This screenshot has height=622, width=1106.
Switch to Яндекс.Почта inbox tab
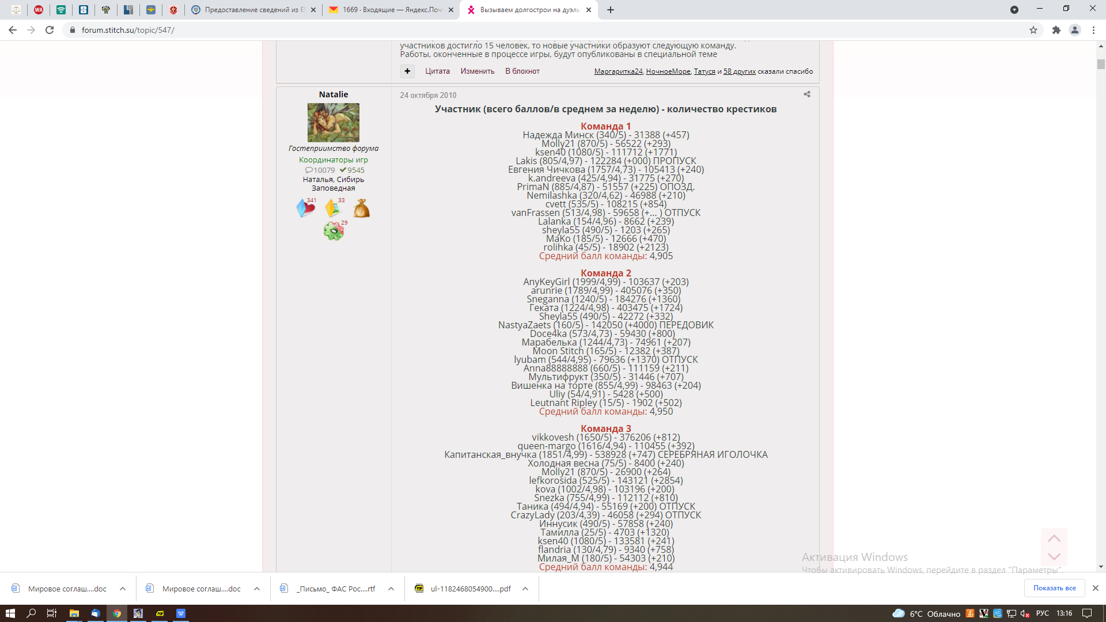click(391, 10)
